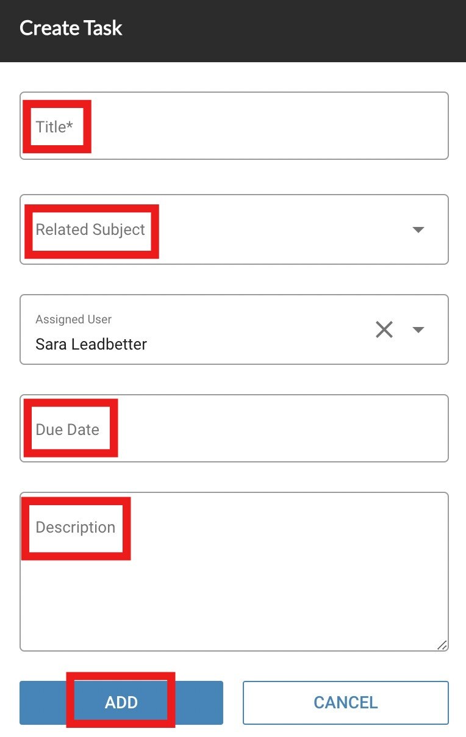Click the dark header bar of dialog

[x=233, y=31]
